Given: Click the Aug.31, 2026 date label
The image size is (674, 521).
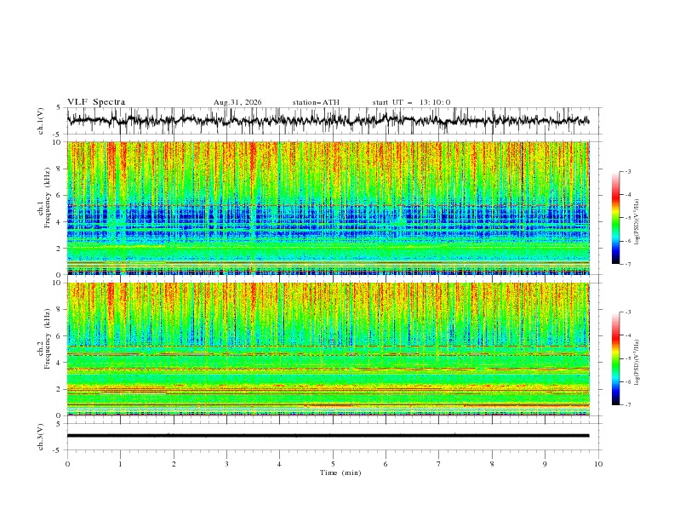Looking at the screenshot, I should (237, 102).
